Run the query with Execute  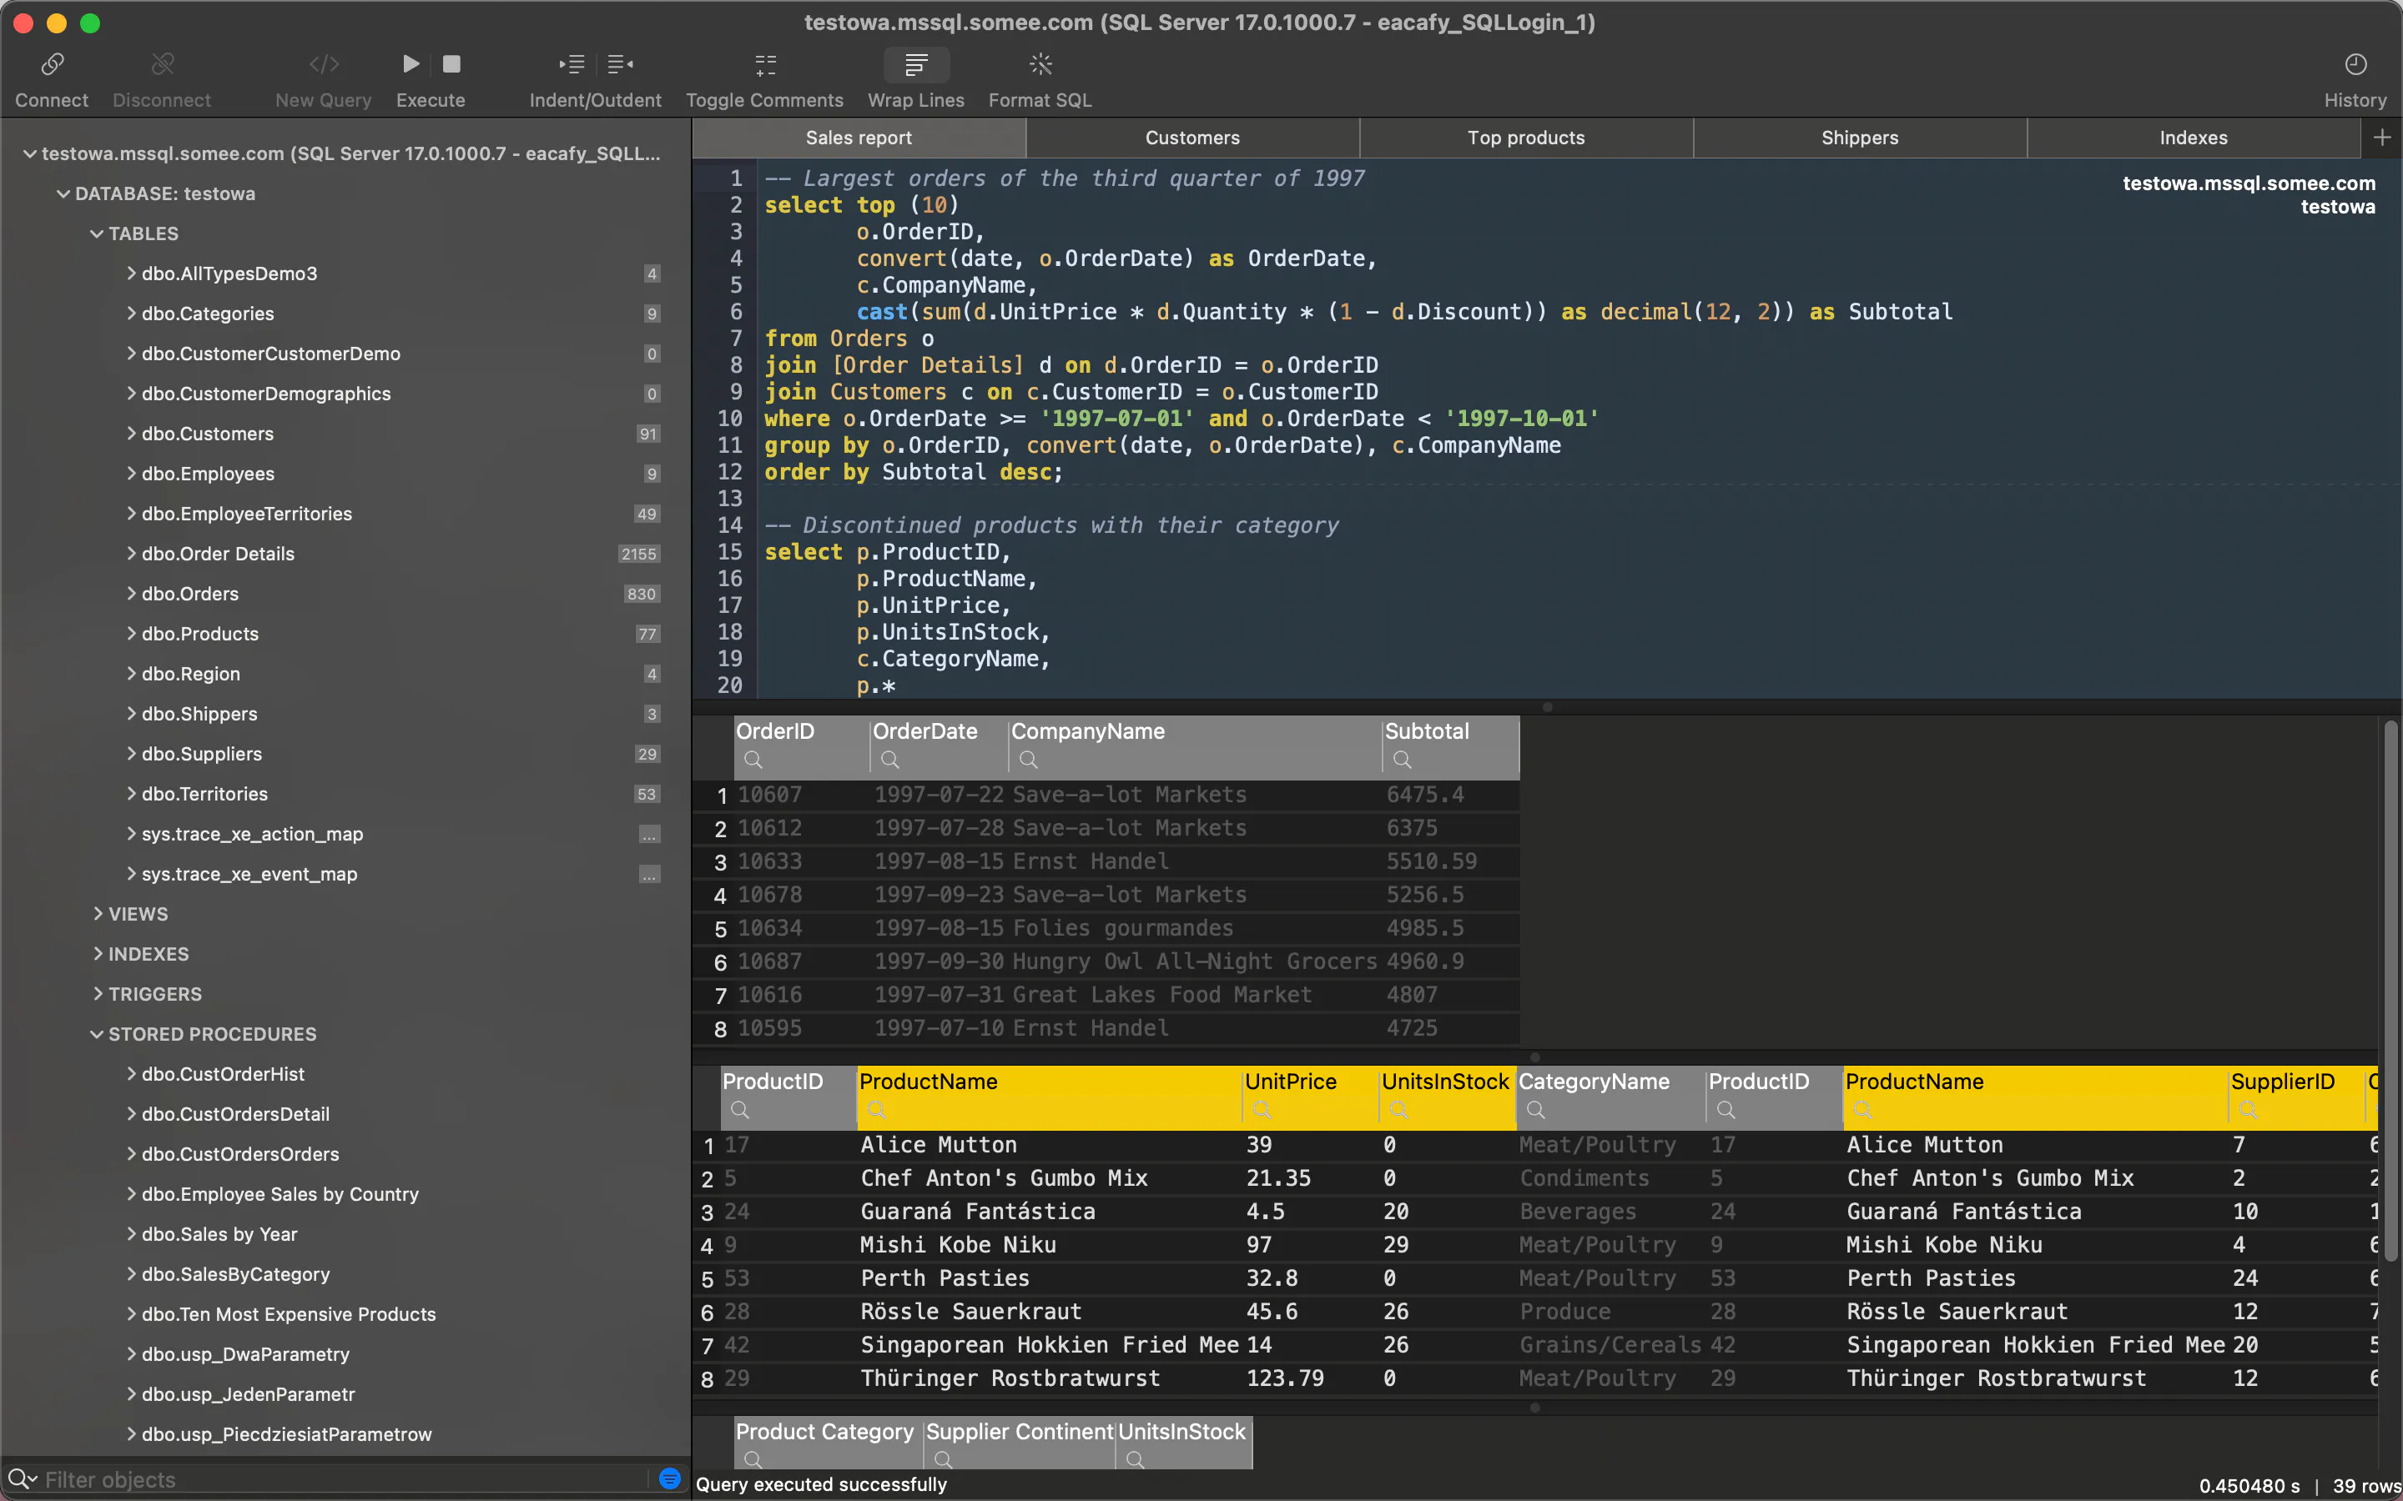pos(411,64)
